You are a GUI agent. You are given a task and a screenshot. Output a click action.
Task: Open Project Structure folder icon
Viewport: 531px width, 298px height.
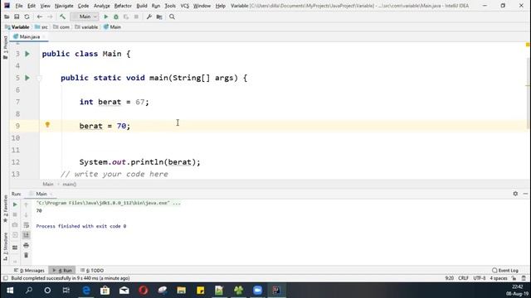tap(159, 17)
